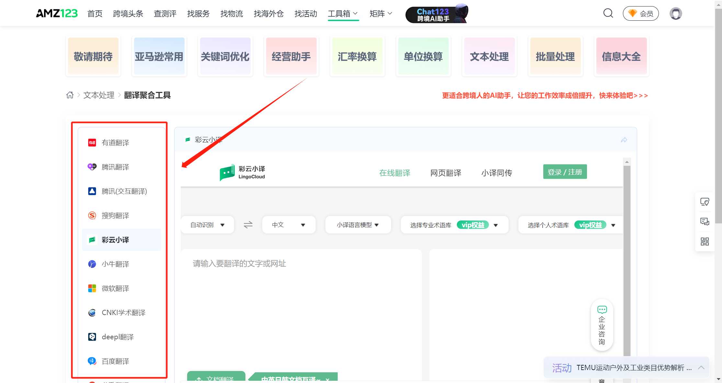Expand the 矩阵 dropdown menu
722x383 pixels.
381,14
